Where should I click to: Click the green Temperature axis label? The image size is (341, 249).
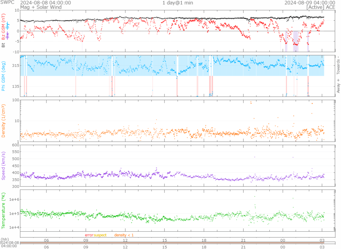pos(4,210)
